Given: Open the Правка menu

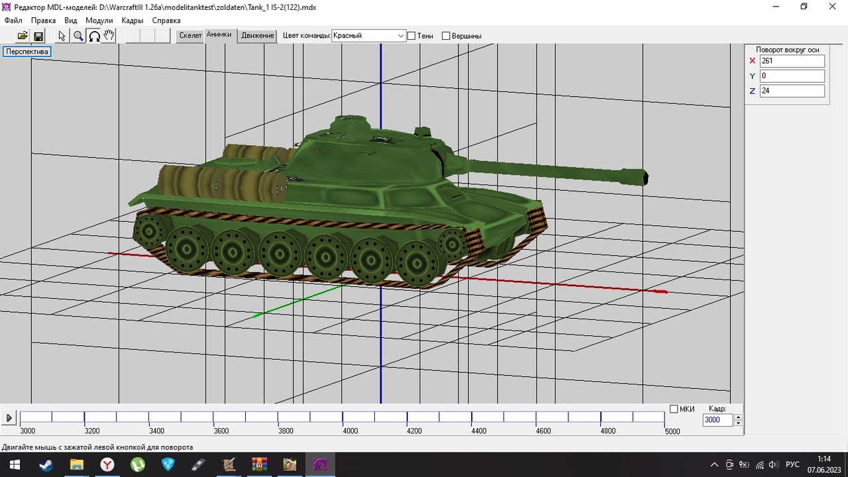Looking at the screenshot, I should [44, 21].
